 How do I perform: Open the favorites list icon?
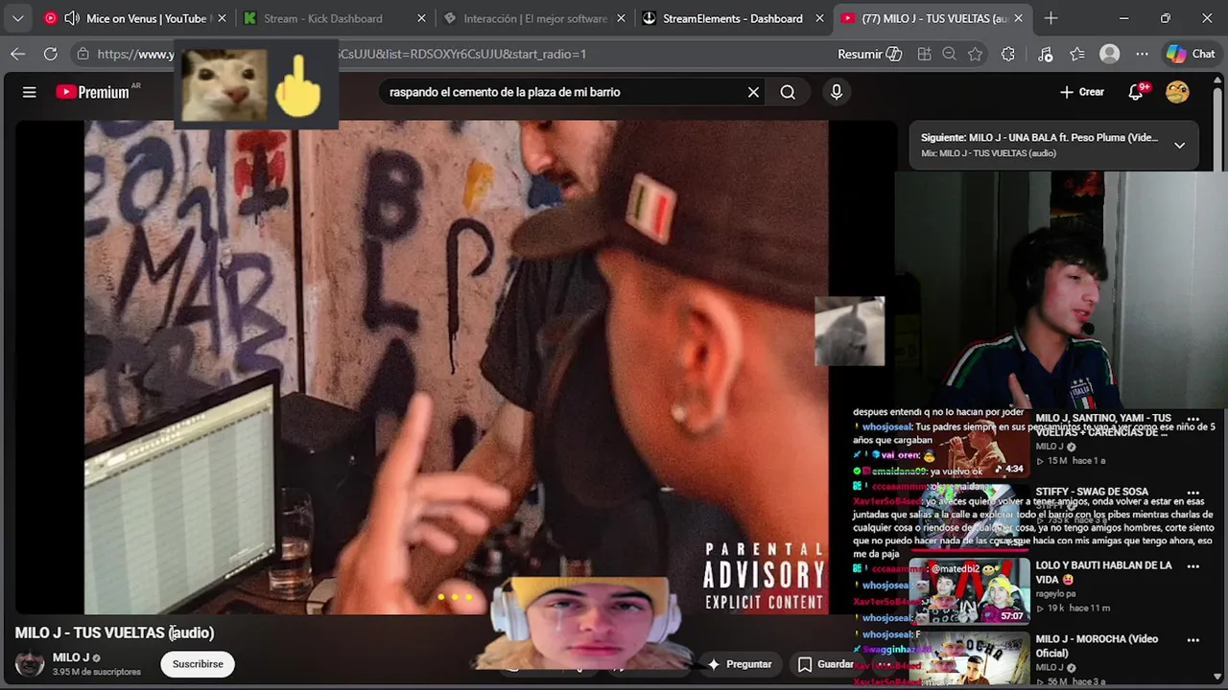pyautogui.click(x=1077, y=54)
